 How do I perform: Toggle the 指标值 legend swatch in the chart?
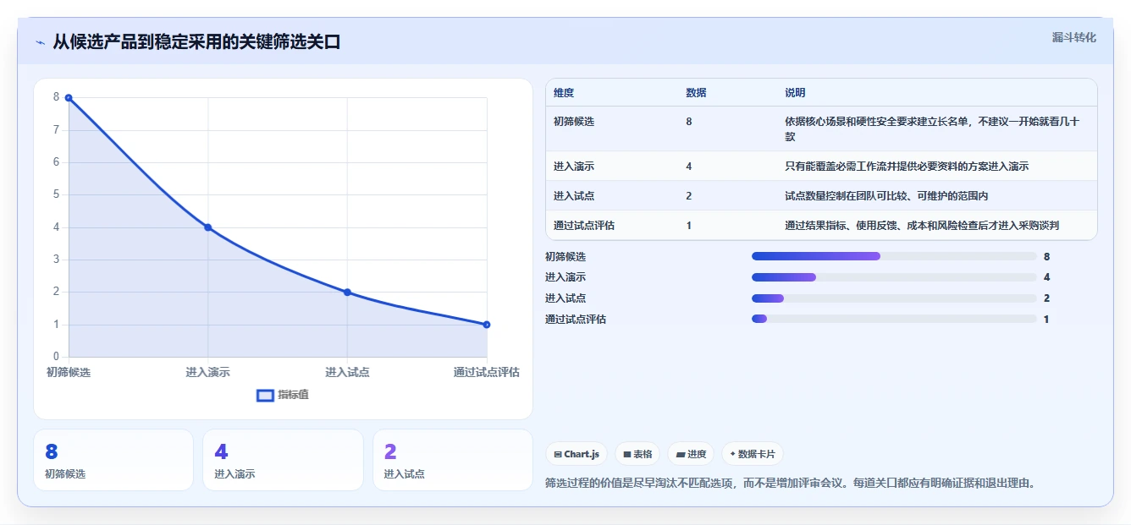coord(265,395)
